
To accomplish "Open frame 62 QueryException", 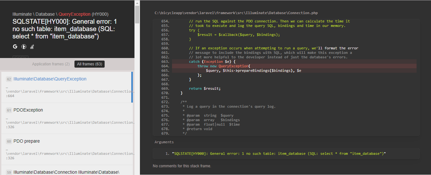I will (x=50, y=79).
